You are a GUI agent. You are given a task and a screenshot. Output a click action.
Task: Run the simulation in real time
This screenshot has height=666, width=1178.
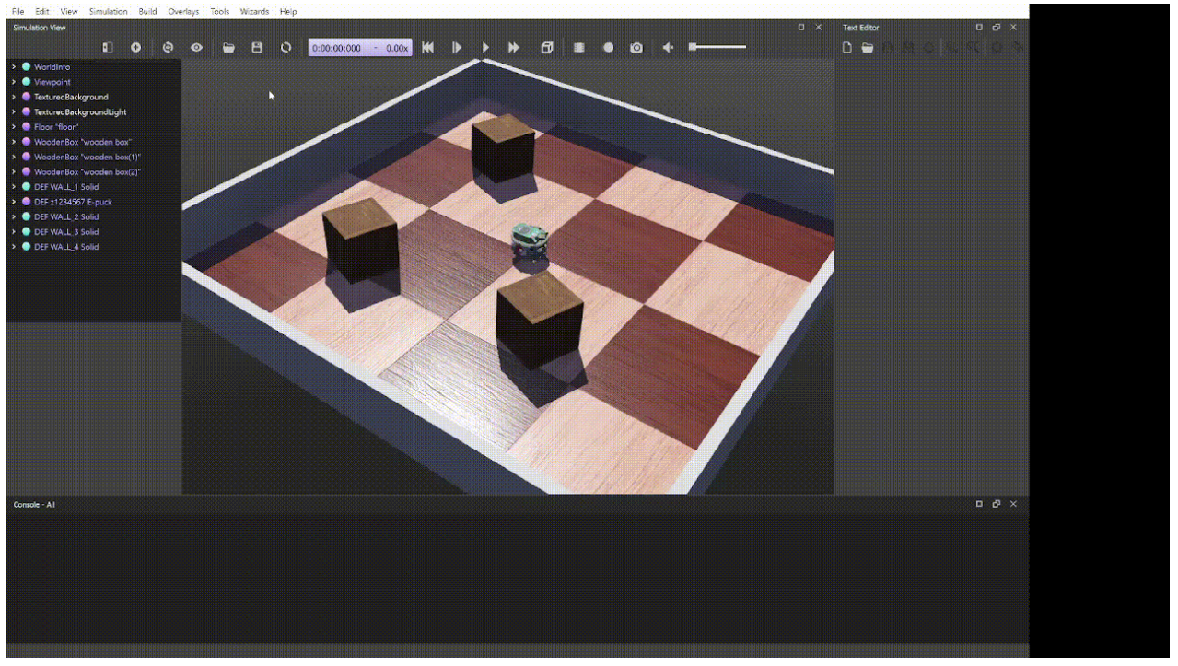click(485, 48)
